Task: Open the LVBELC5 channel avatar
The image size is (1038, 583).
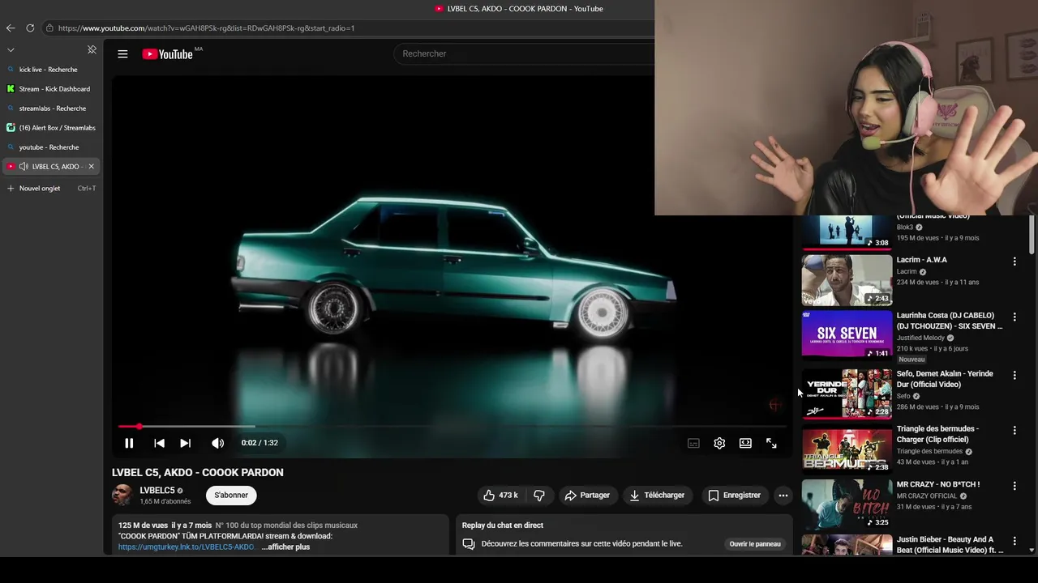Action: [x=122, y=495]
